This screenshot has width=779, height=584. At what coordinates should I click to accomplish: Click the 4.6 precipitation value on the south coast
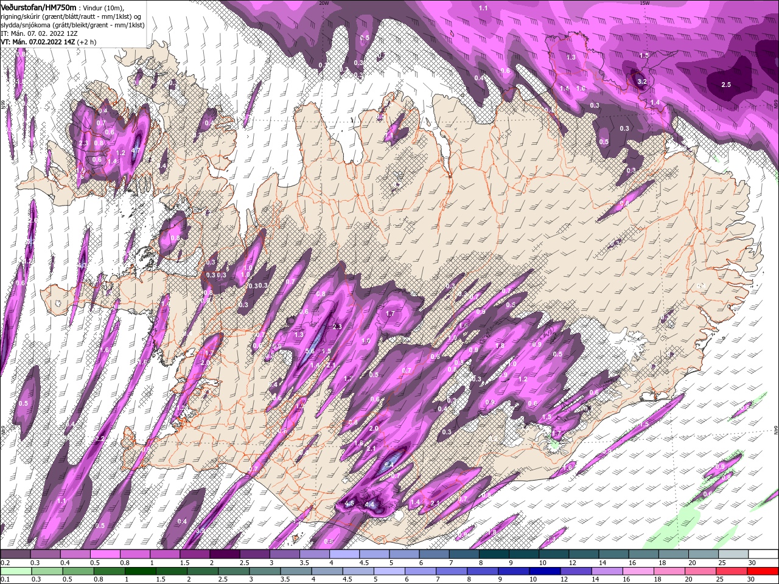tap(349, 504)
